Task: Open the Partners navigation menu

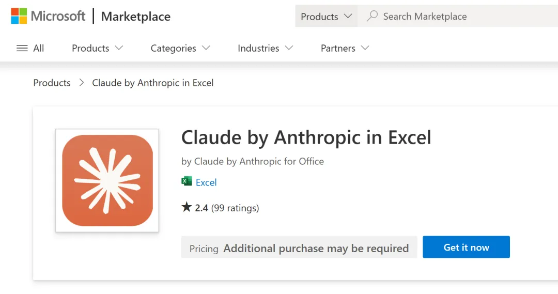Action: [345, 48]
